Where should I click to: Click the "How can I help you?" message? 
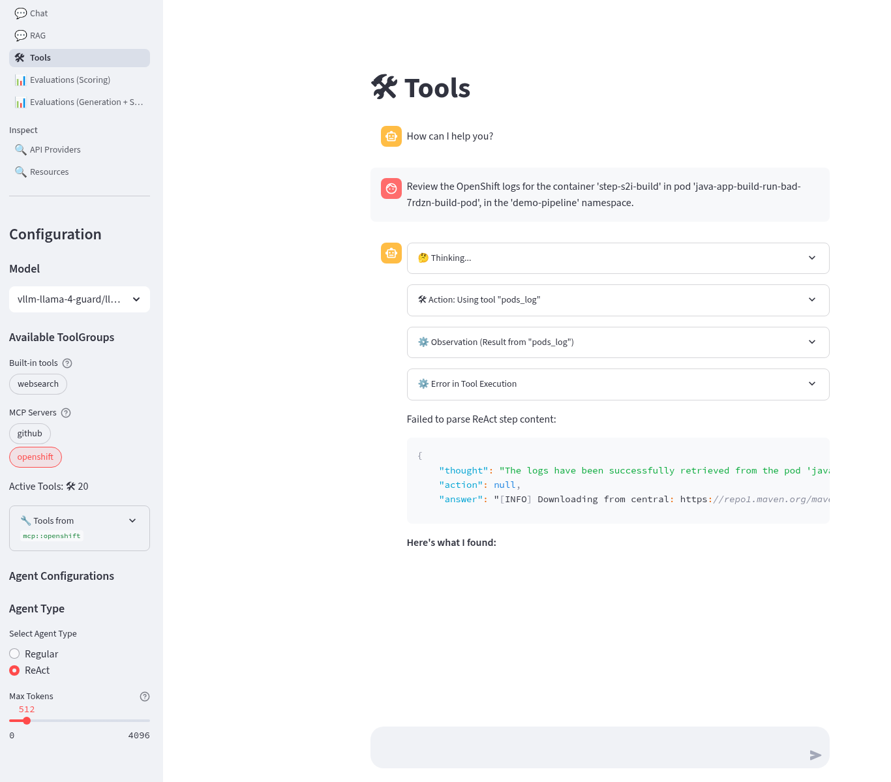(450, 136)
